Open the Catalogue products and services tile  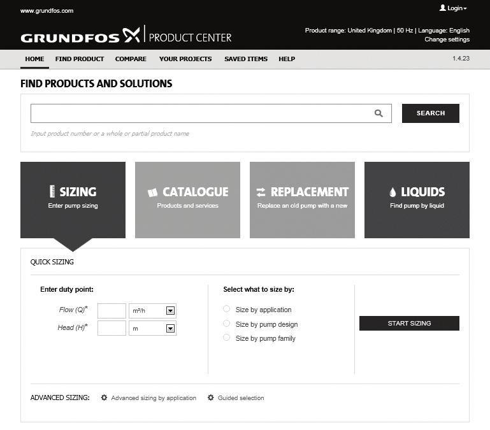pyautogui.click(x=187, y=200)
